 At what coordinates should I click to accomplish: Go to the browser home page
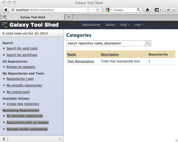pos(148,10)
